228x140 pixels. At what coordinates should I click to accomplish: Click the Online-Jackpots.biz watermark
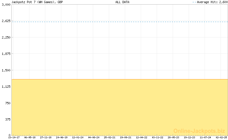(x=199, y=131)
